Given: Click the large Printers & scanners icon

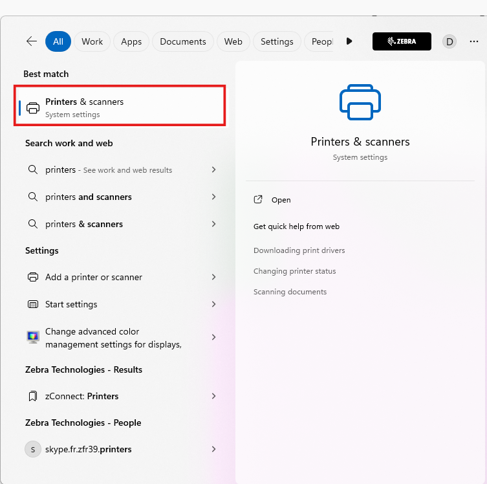Looking at the screenshot, I should tap(360, 102).
